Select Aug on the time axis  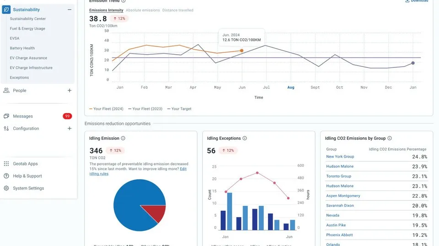tap(291, 87)
